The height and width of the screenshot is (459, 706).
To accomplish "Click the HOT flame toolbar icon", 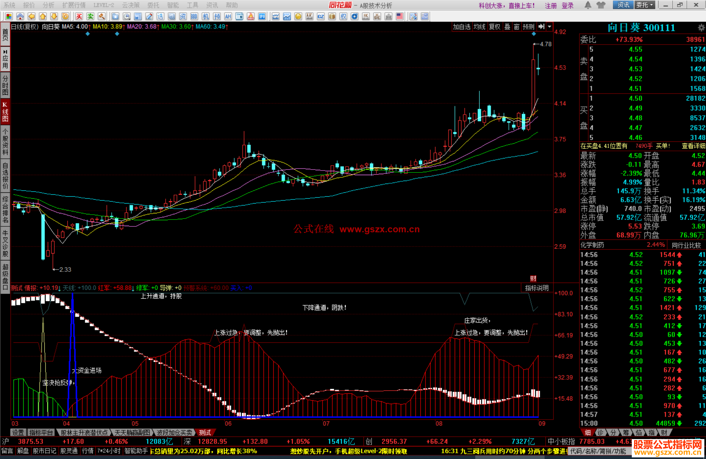I will pyautogui.click(x=251, y=16).
